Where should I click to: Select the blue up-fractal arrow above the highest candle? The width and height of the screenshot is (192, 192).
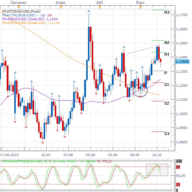89,11
